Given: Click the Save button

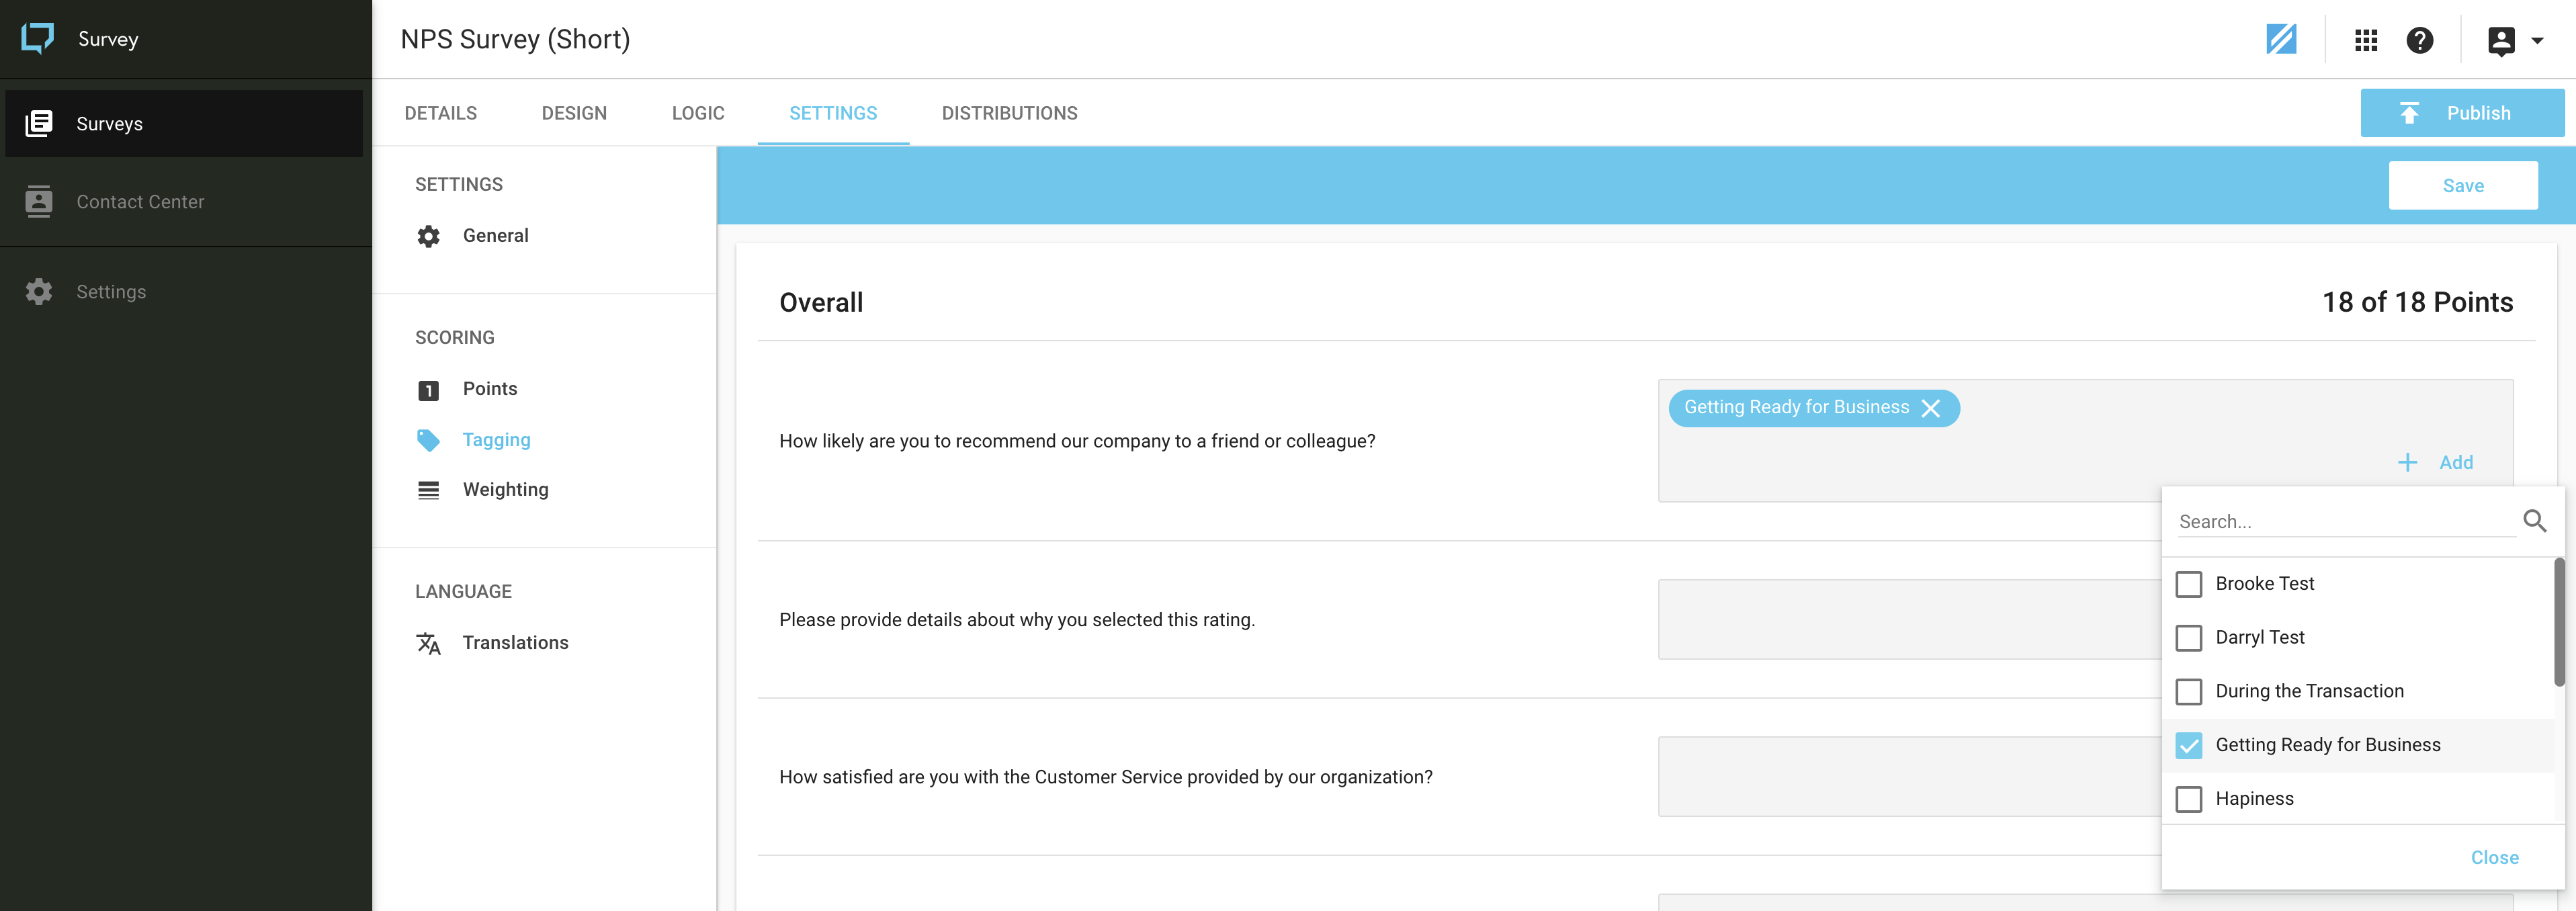Looking at the screenshot, I should pyautogui.click(x=2463, y=186).
